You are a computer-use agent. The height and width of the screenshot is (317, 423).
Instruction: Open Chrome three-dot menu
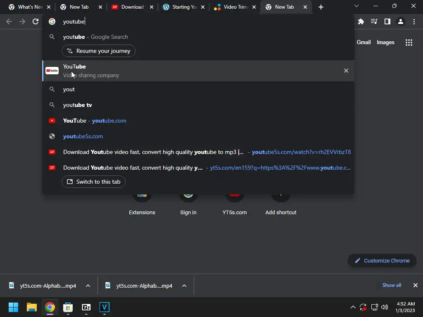pyautogui.click(x=414, y=21)
